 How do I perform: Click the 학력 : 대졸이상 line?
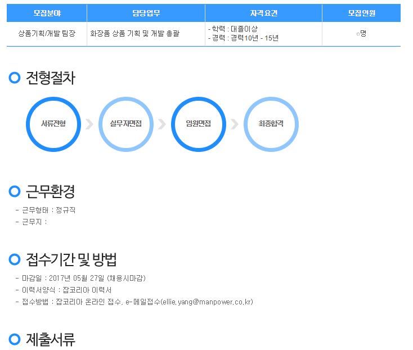point(233,29)
